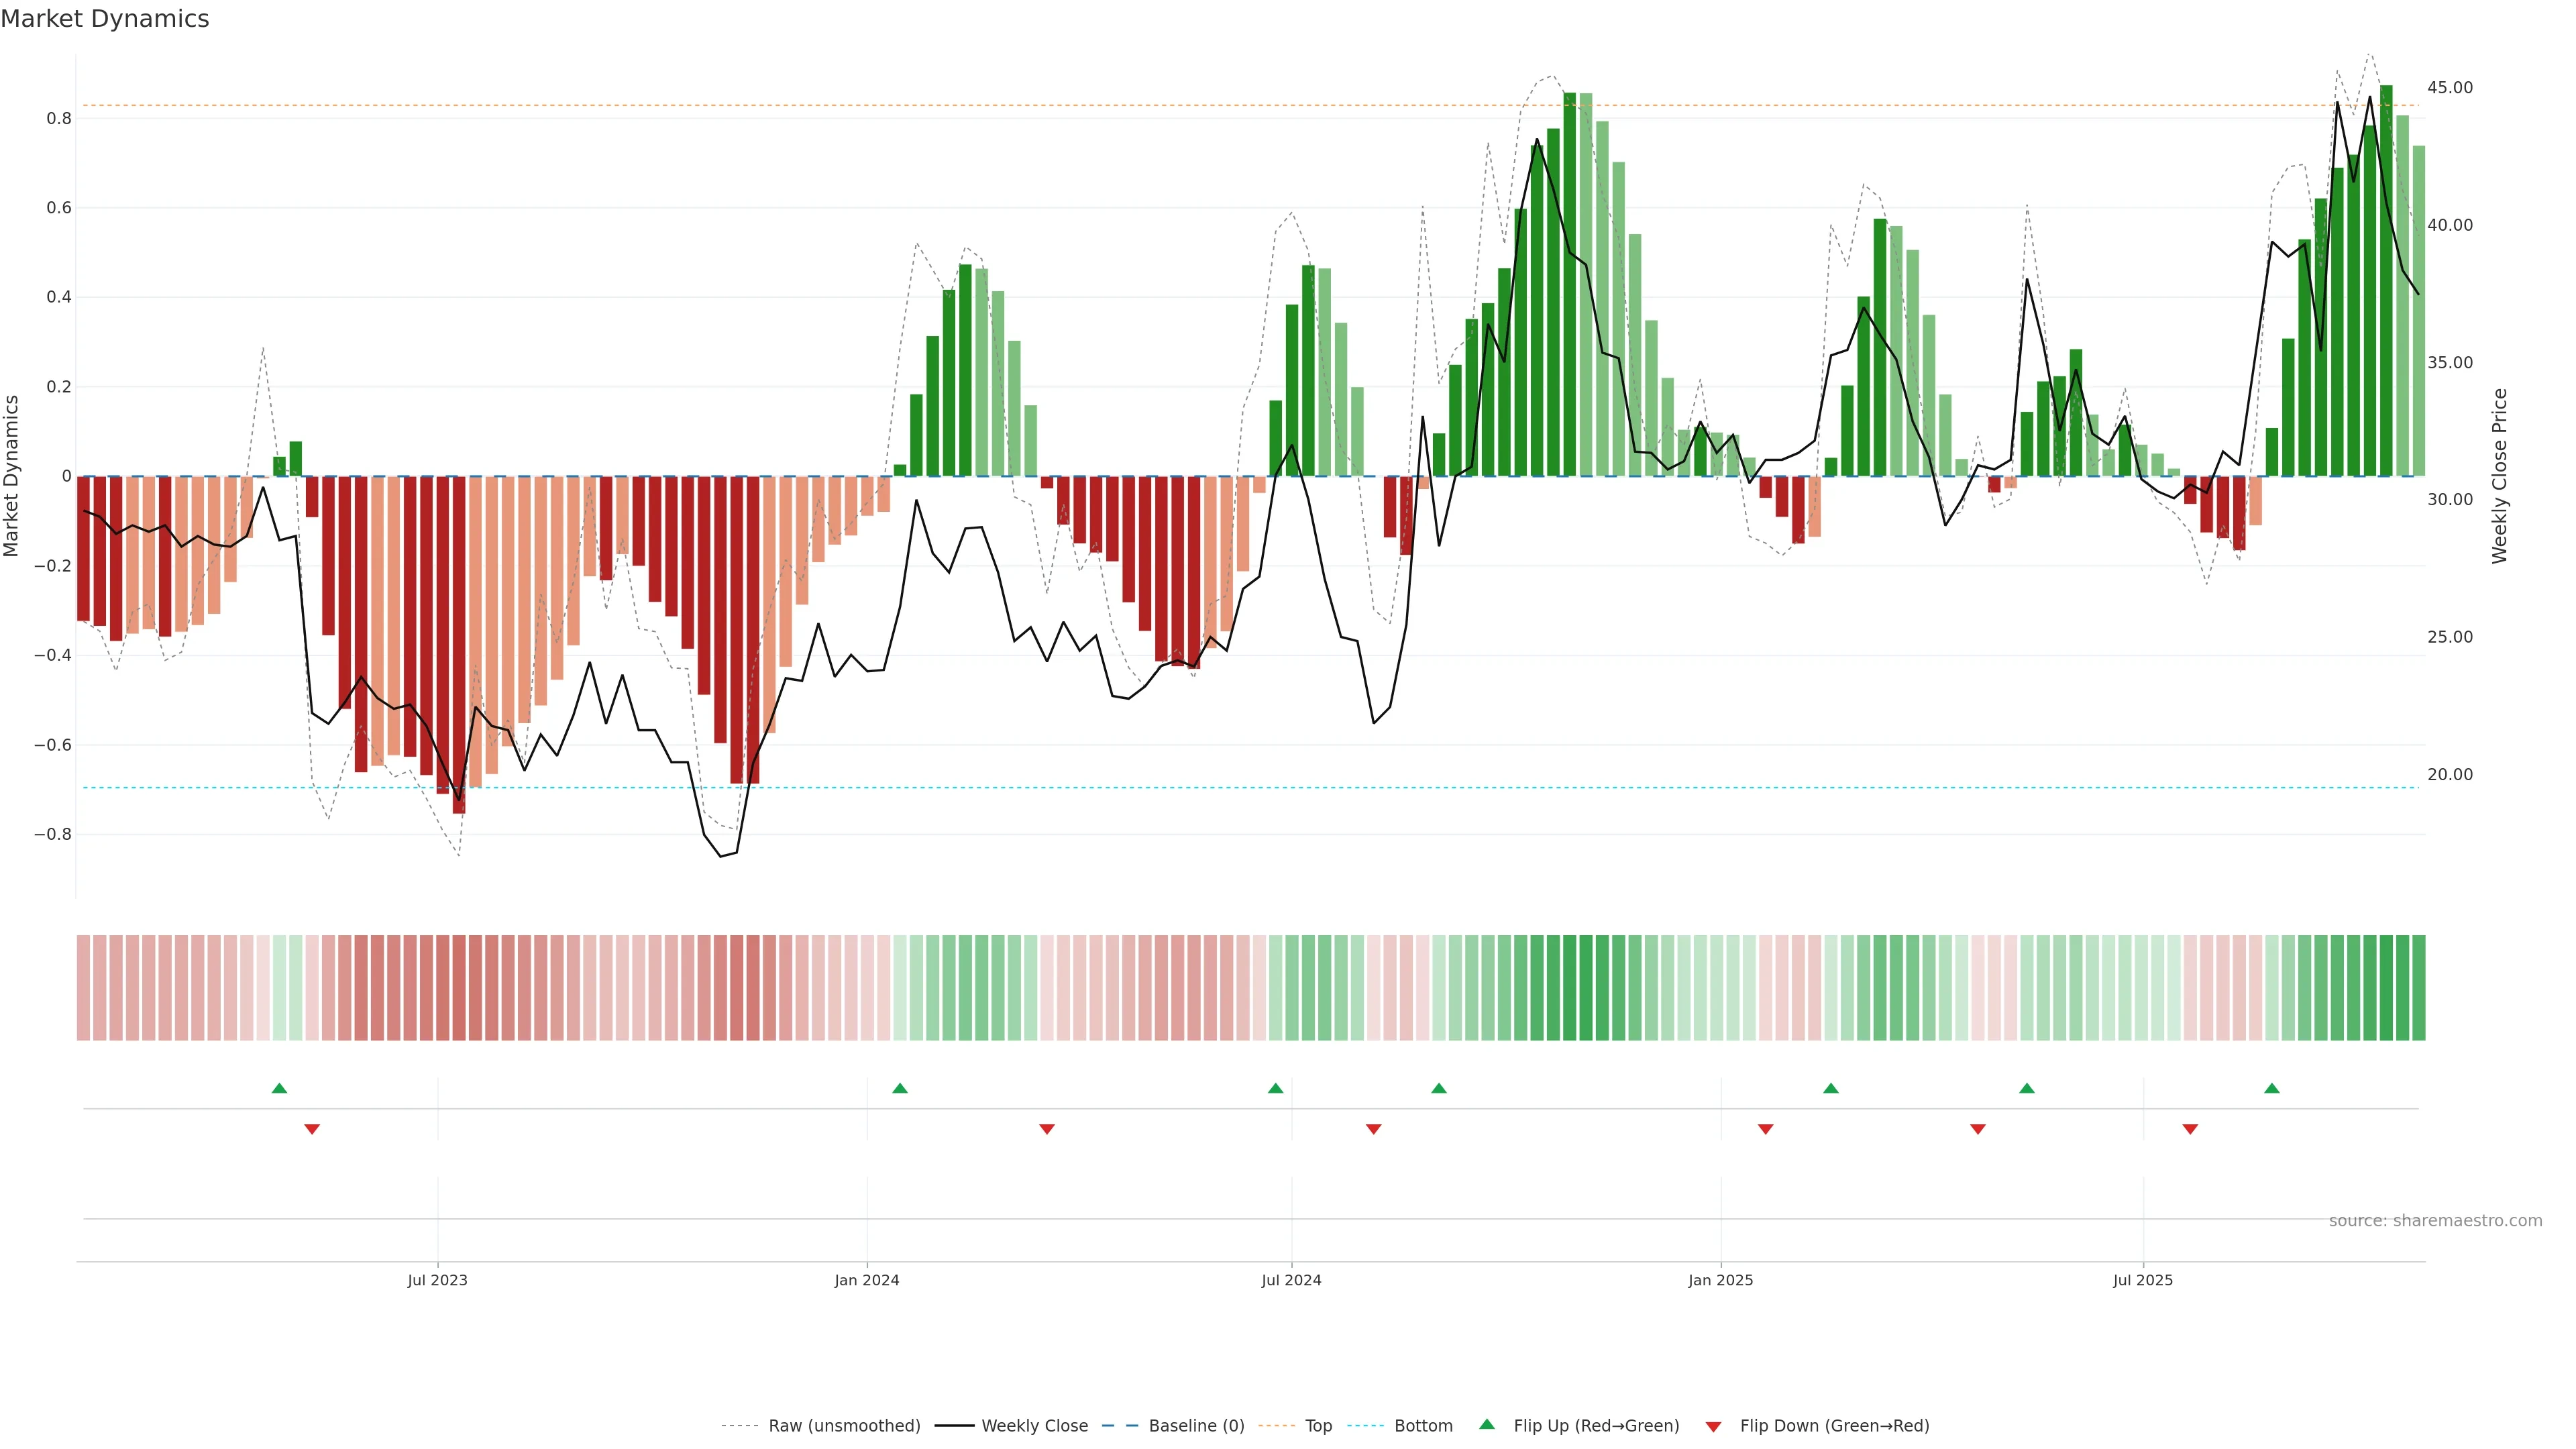Click the leftmost green flip-up marker
Image resolution: width=2576 pixels, height=1449 pixels.
click(280, 1088)
